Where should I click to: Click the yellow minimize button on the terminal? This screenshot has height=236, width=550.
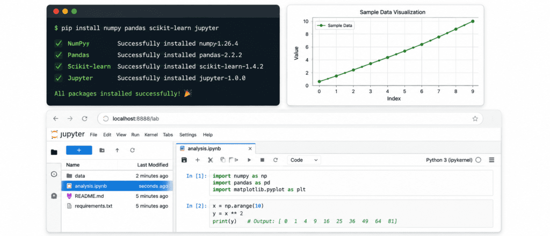tap(65, 11)
